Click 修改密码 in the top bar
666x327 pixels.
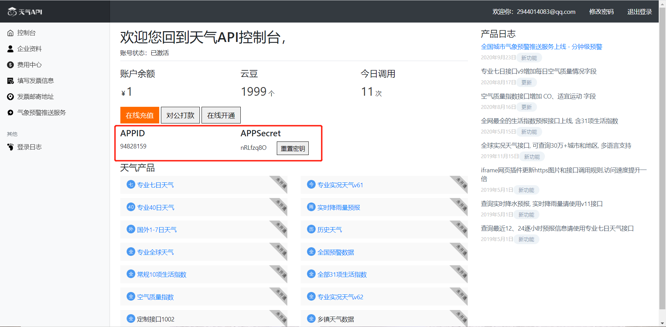[601, 12]
